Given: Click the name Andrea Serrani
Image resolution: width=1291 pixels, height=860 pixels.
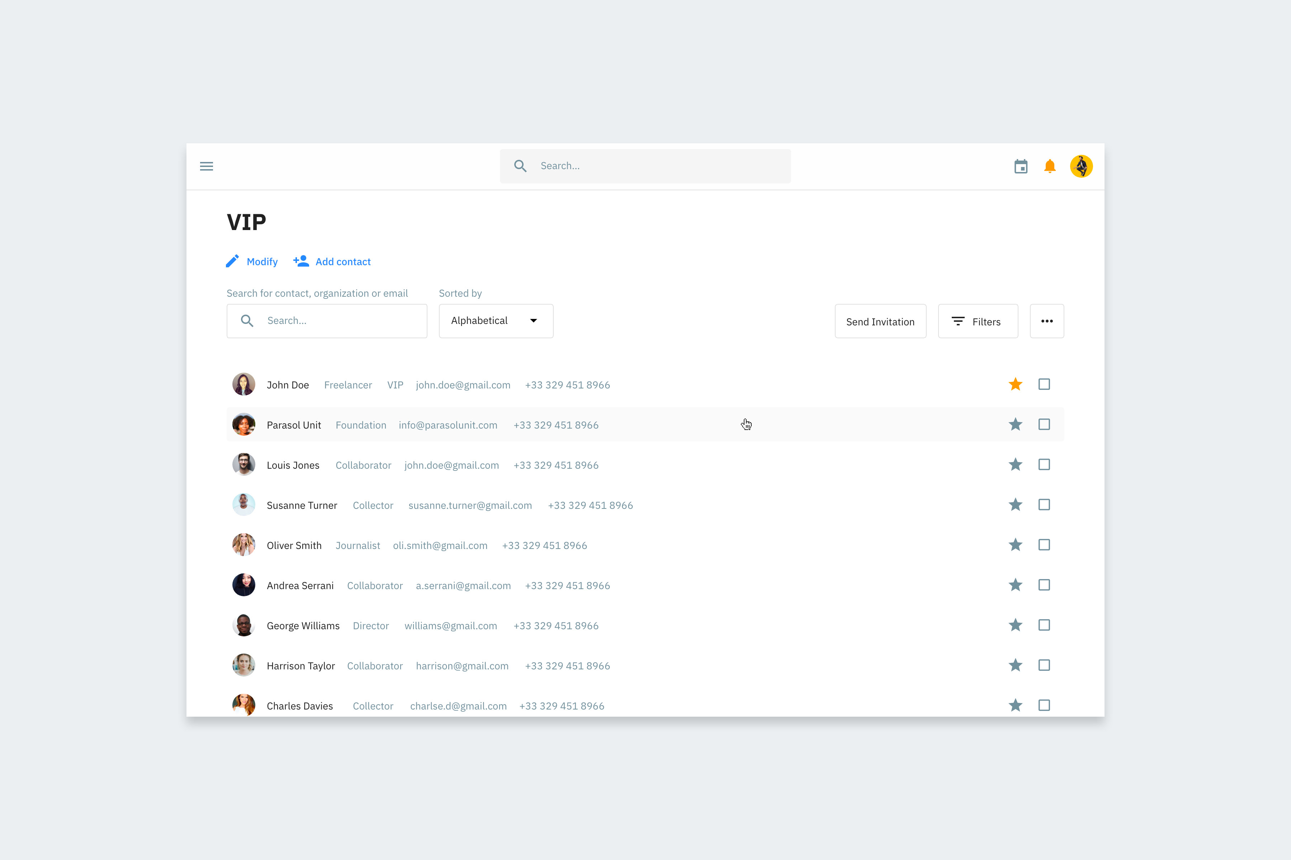Looking at the screenshot, I should click(x=300, y=586).
